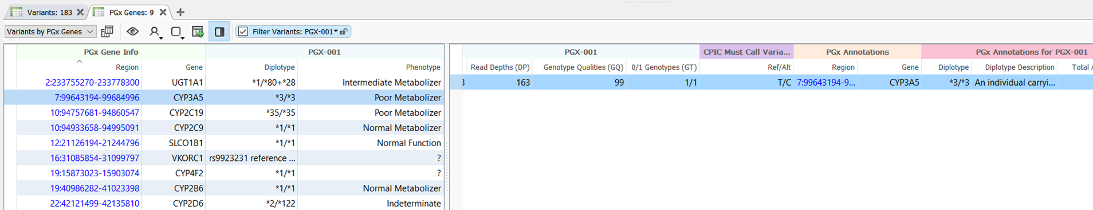Click the Phenotype column header
The image size is (1093, 210).
tap(423, 67)
